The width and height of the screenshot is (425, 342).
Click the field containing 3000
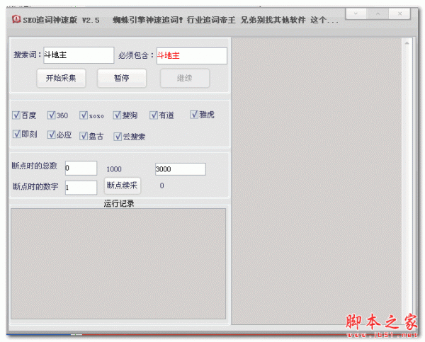180,169
